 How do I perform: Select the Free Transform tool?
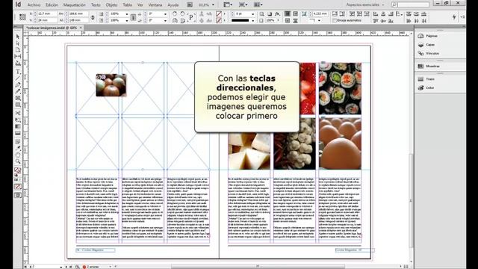[x=18, y=120]
